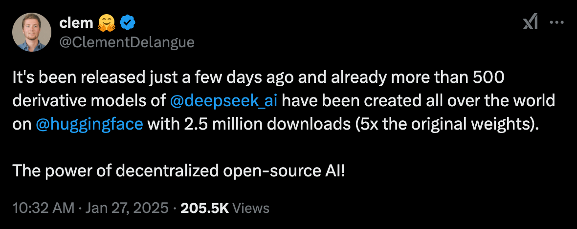Click "The power of decentralized open-source AI!" sentence

tap(178, 171)
